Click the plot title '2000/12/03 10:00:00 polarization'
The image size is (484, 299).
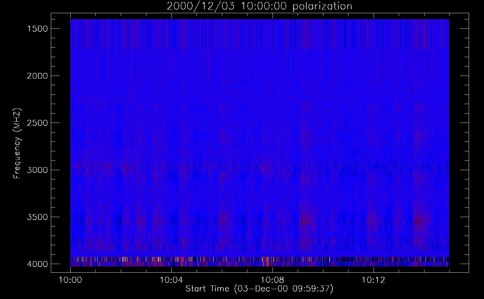[x=259, y=6]
